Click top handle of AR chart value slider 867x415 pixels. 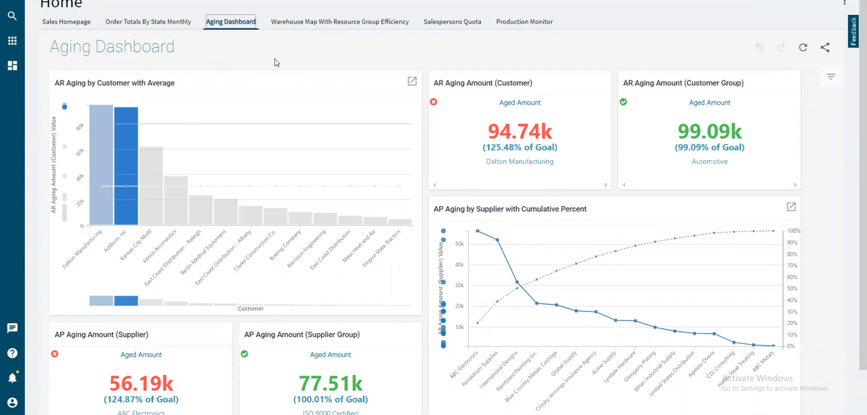coord(64,106)
